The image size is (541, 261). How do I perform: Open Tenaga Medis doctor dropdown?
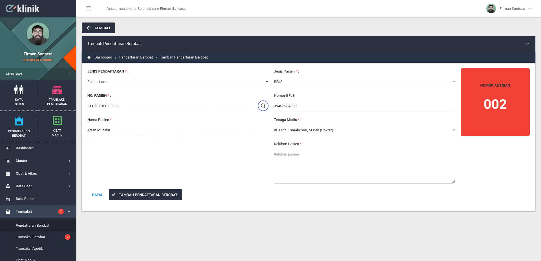(x=364, y=130)
